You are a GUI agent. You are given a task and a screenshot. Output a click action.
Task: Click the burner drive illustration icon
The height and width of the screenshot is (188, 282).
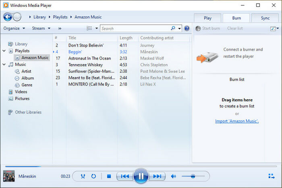(207, 57)
